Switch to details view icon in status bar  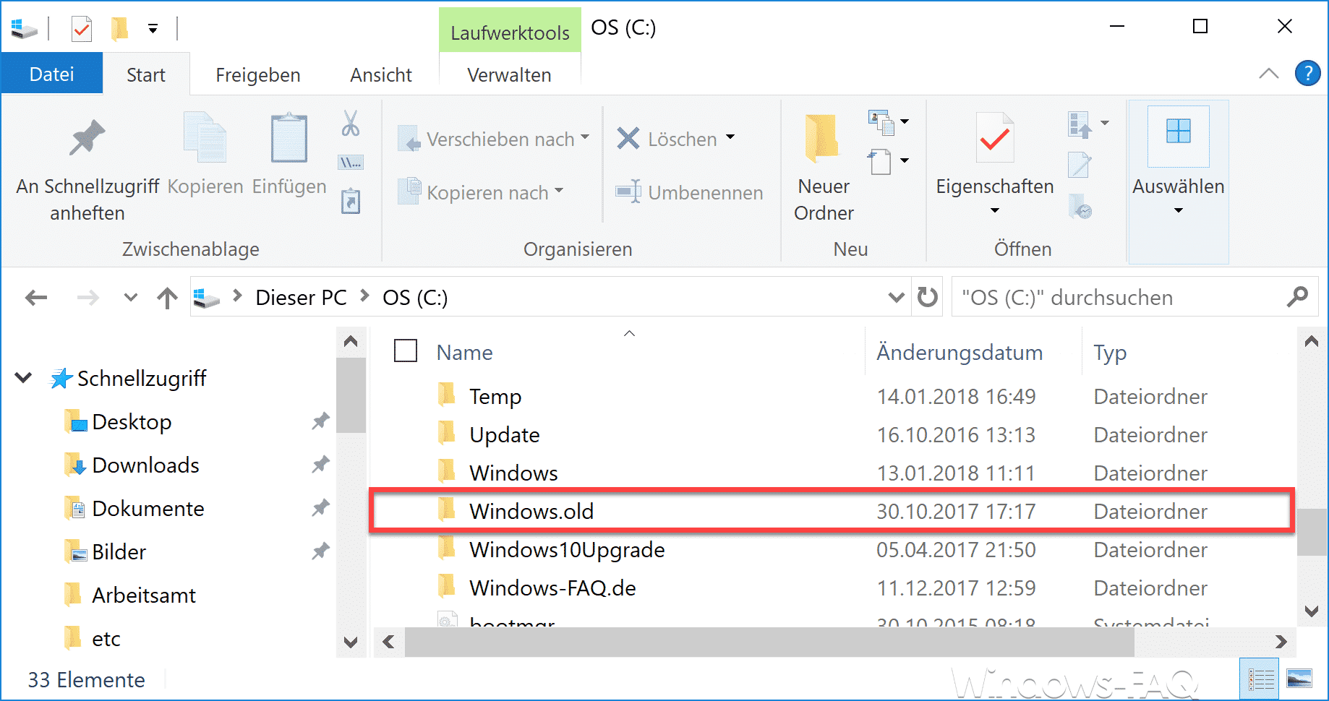coord(1260,679)
